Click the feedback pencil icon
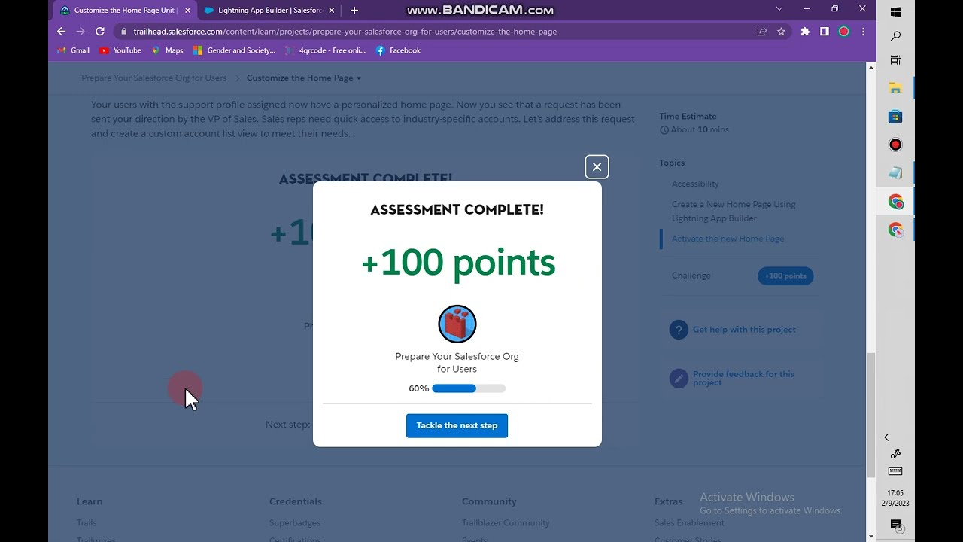 679,378
